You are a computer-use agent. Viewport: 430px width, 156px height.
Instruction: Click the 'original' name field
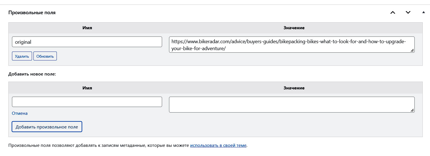[87, 42]
